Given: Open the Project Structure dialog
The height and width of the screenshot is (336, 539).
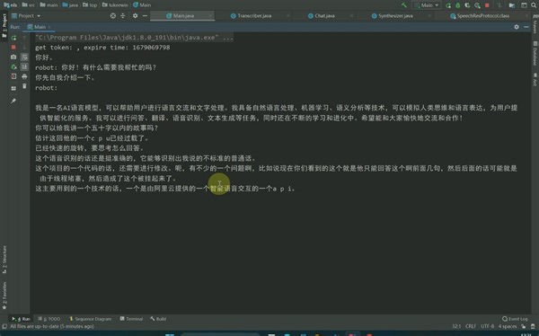Looking at the screenshot, I should point(512,5).
